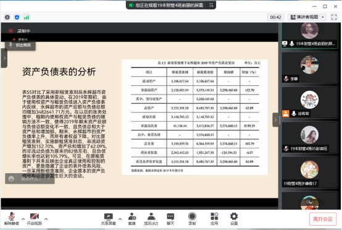
Task: Unmute the microphone (解除静音)
Action: 12,219
